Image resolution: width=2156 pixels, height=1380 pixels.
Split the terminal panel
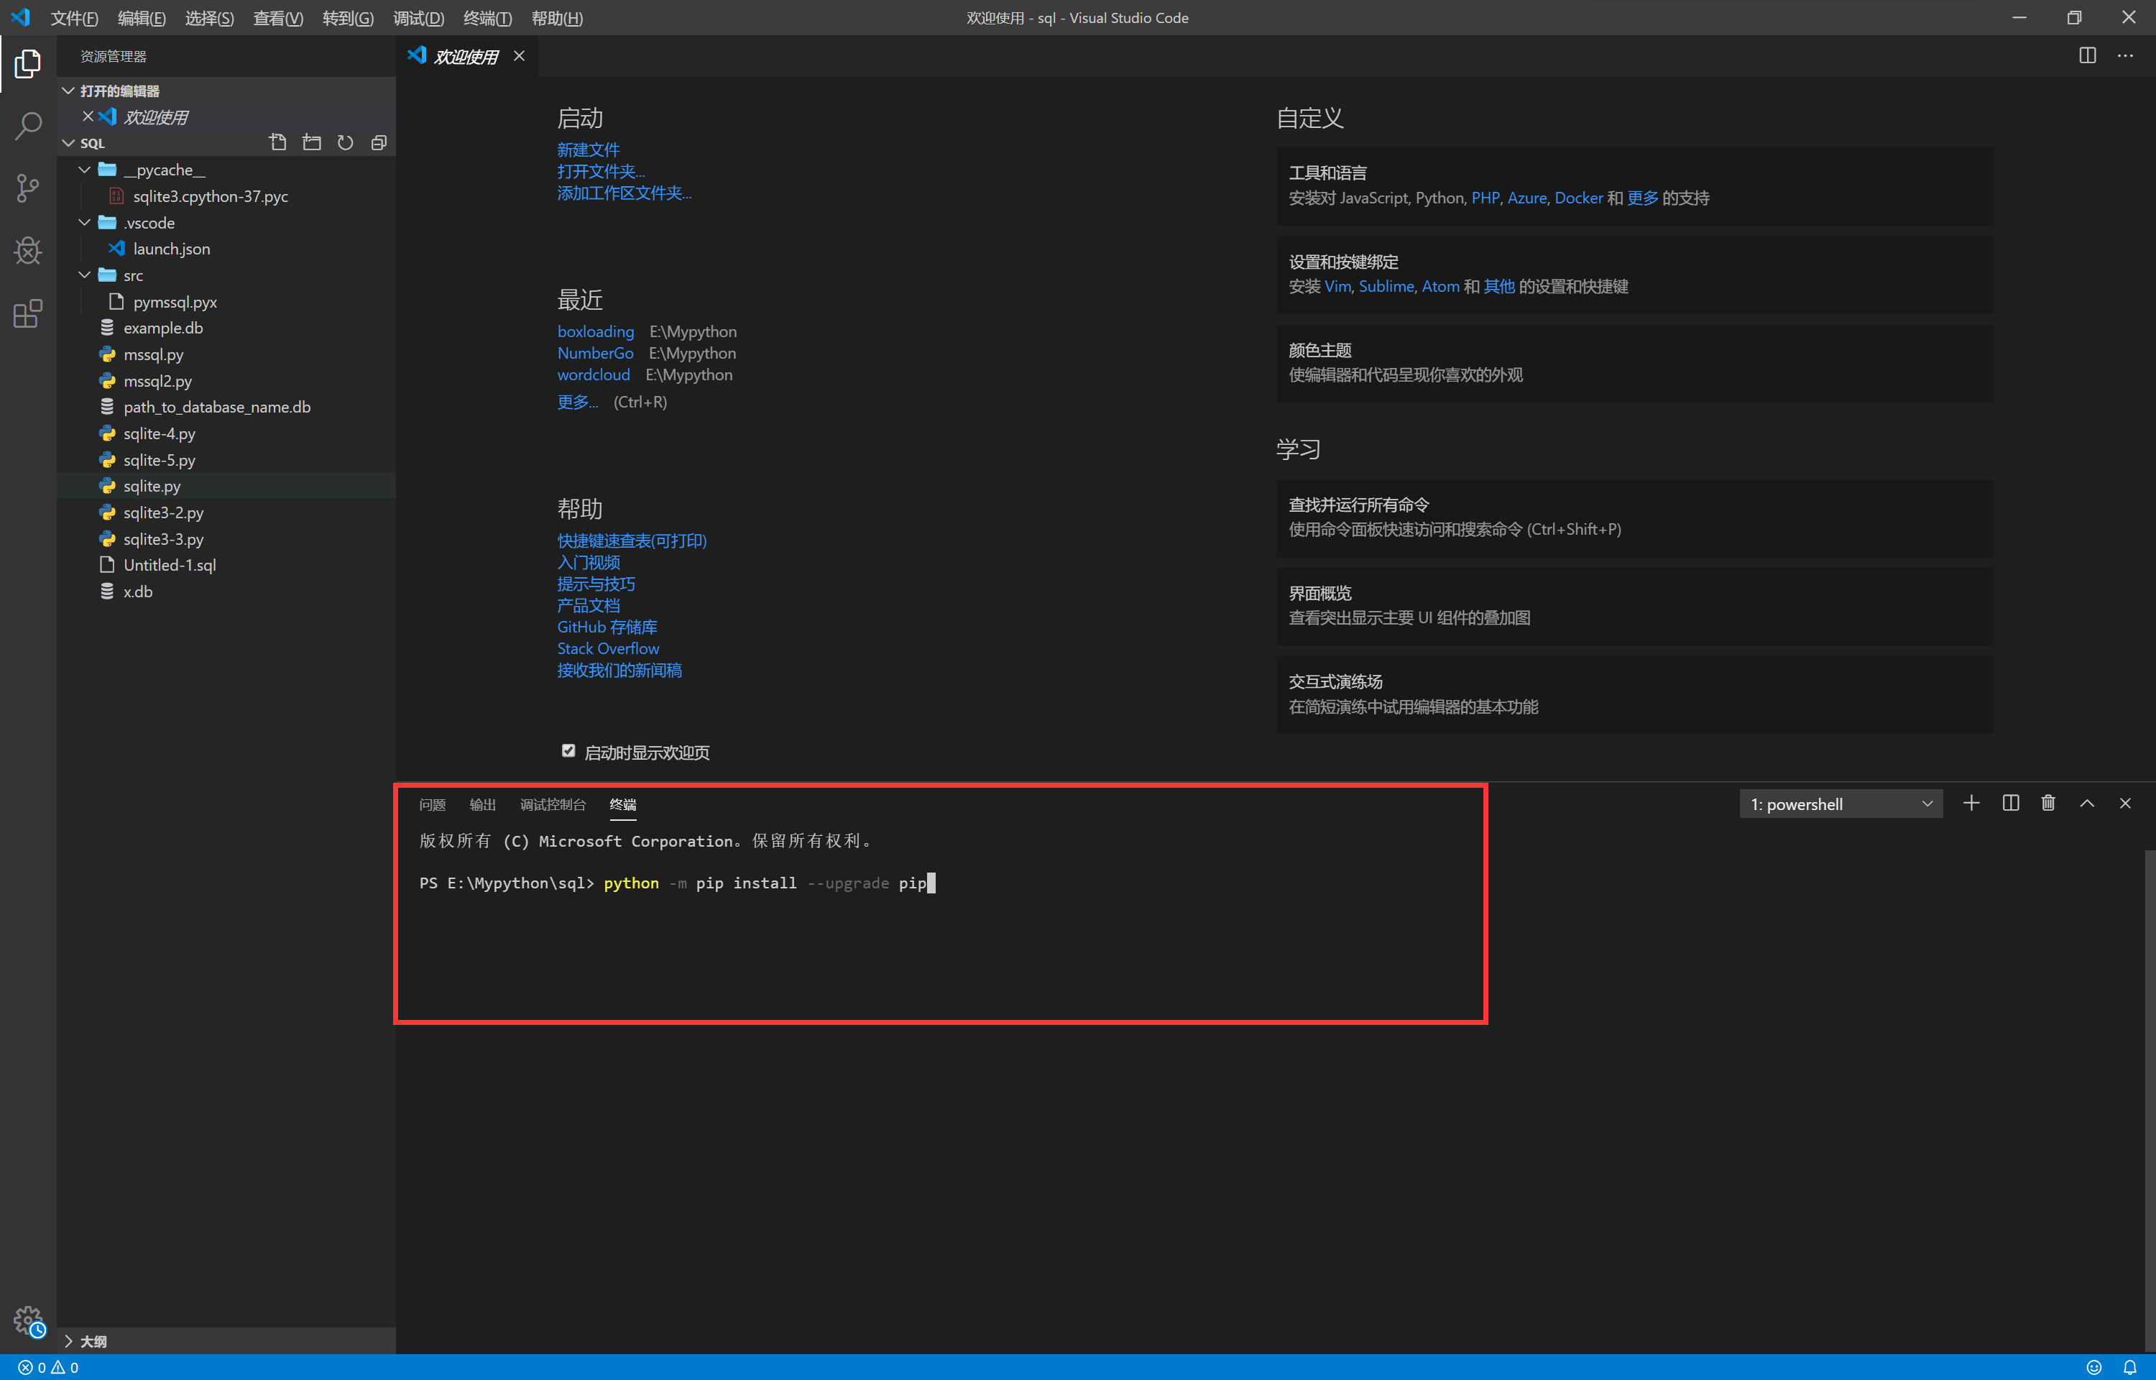click(x=2010, y=803)
